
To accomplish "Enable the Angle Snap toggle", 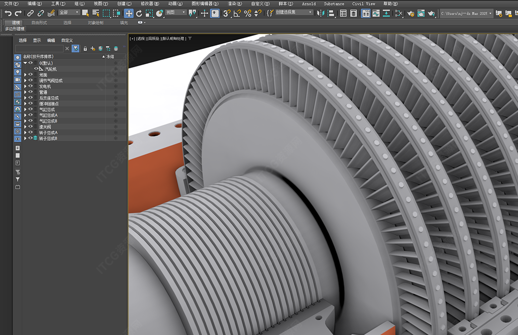I will click(237, 13).
